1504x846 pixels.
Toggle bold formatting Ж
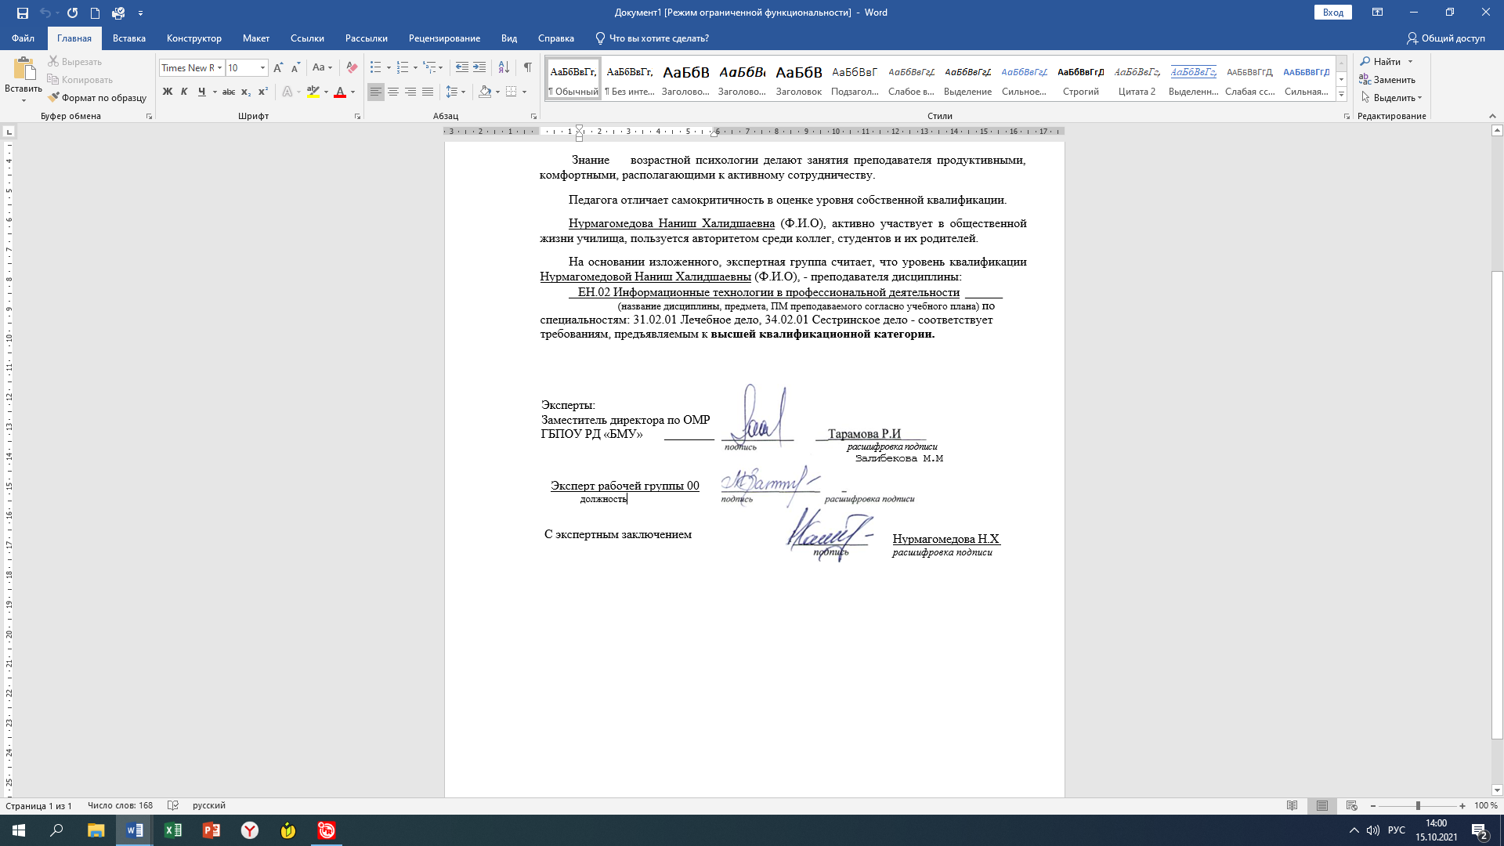[167, 92]
